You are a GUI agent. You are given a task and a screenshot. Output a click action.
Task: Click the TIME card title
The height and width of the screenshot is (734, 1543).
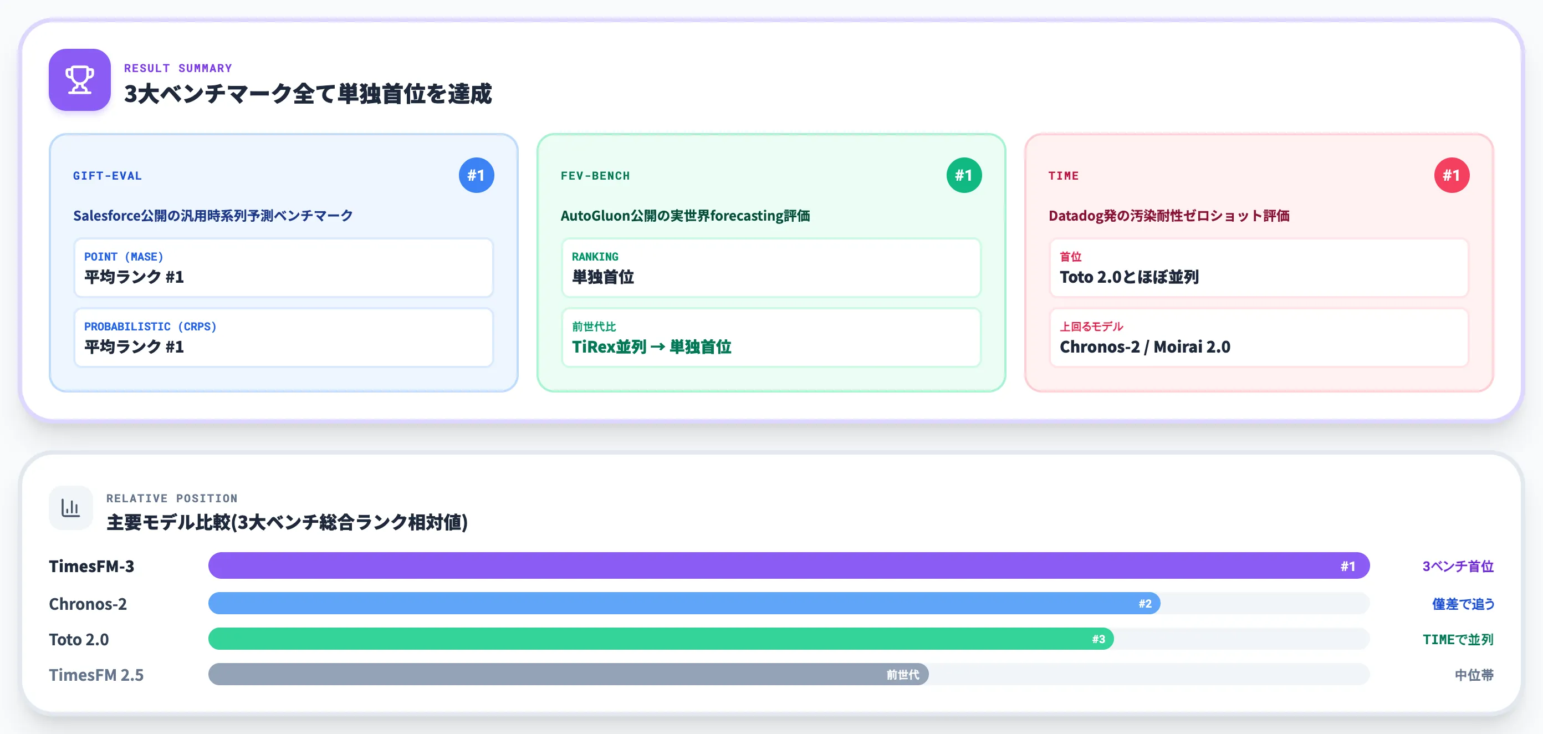point(1063,176)
